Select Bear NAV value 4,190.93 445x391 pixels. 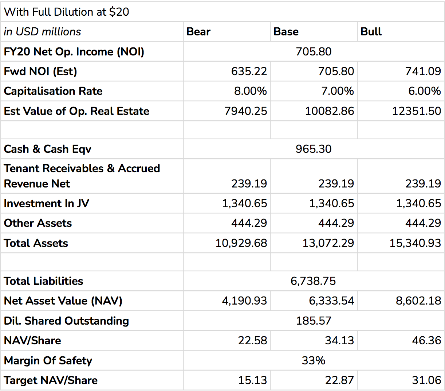[227, 301]
